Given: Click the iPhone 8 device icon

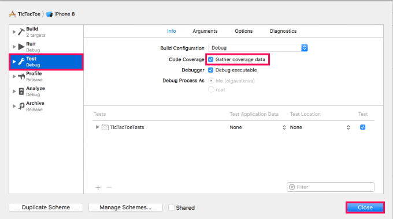Looking at the screenshot, I should pos(49,14).
